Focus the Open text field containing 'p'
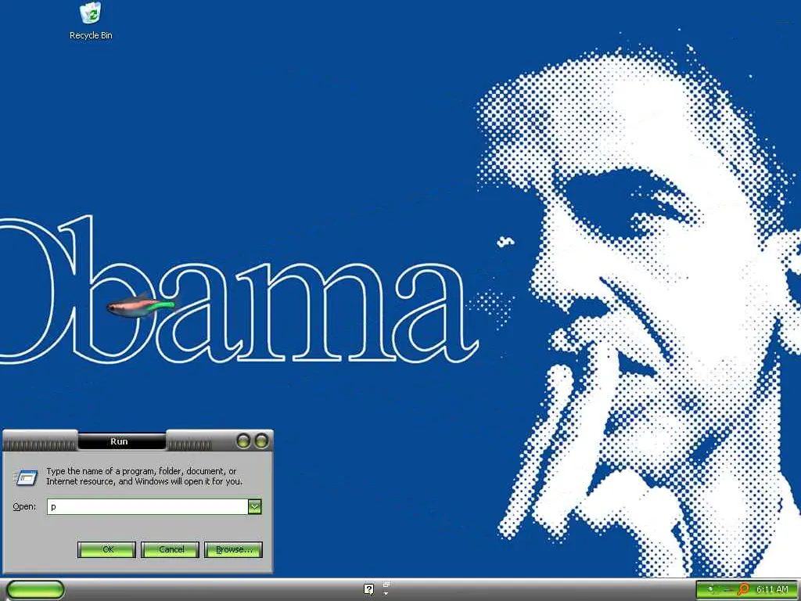 (x=147, y=506)
